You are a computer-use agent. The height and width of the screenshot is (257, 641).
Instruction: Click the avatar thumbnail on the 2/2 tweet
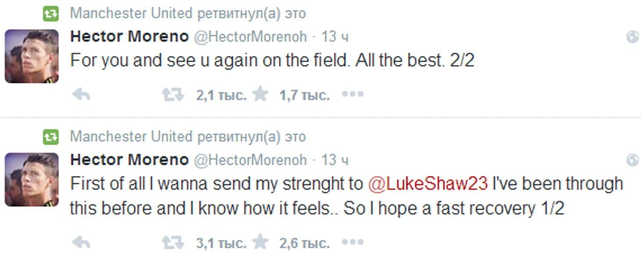[32, 56]
